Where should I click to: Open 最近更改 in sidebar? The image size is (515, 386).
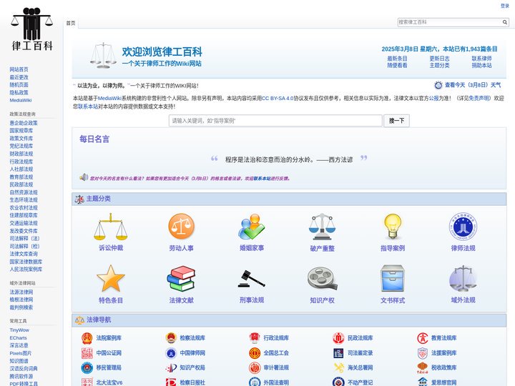pyautogui.click(x=19, y=77)
